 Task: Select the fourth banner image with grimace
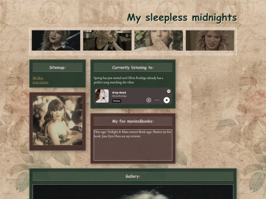click(x=210, y=40)
